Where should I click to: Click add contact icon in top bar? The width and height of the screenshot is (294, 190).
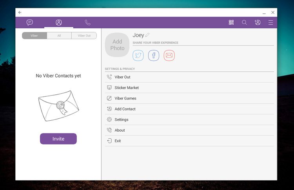[258, 23]
